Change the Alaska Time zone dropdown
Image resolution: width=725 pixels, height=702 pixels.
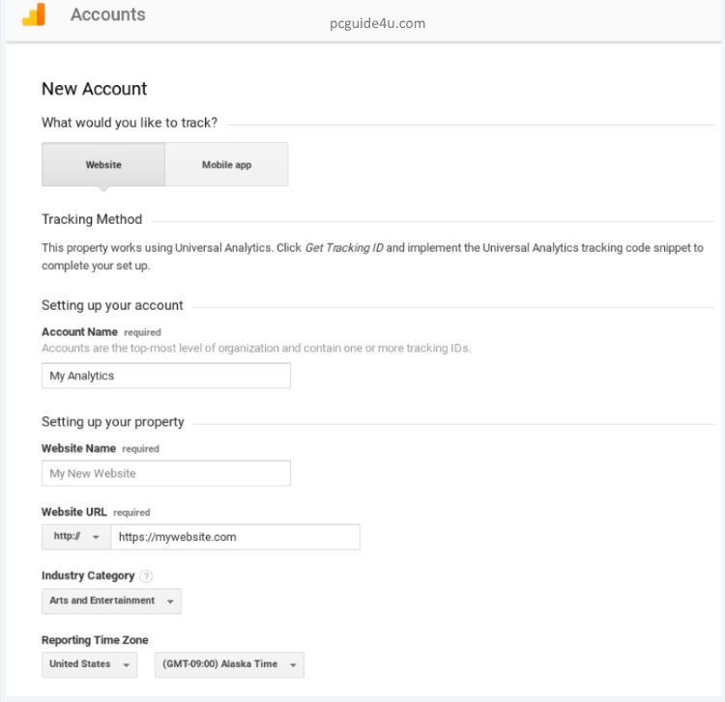[x=229, y=664]
